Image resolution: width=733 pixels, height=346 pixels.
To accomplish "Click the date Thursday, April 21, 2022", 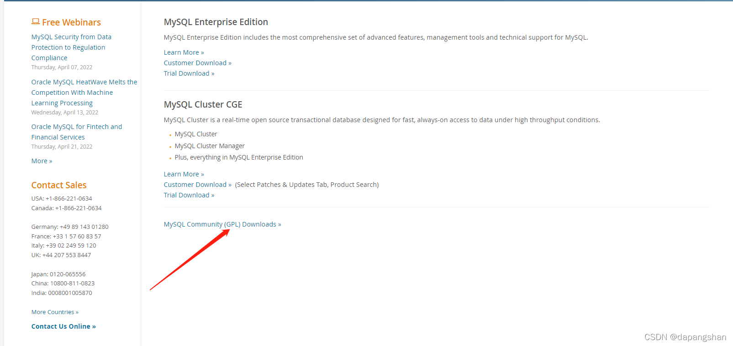I will point(62,147).
